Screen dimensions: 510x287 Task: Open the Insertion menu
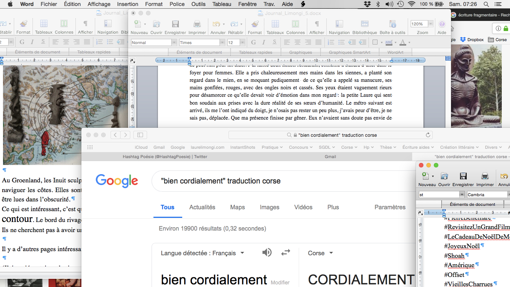[127, 4]
